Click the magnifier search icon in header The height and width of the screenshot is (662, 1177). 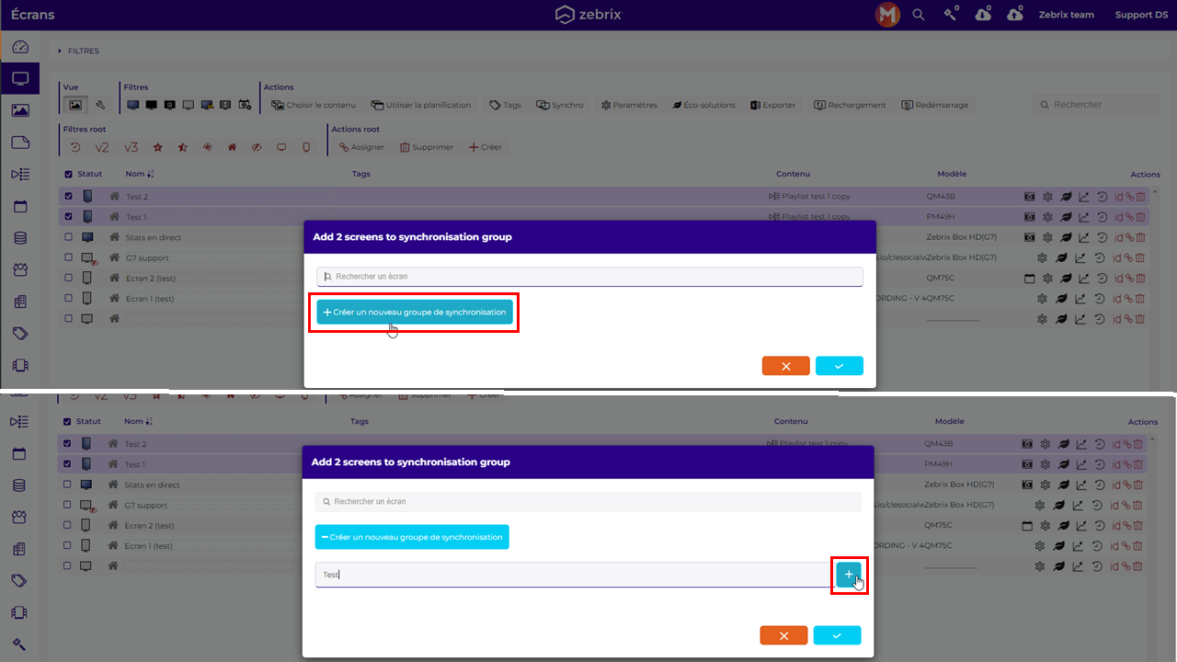918,15
